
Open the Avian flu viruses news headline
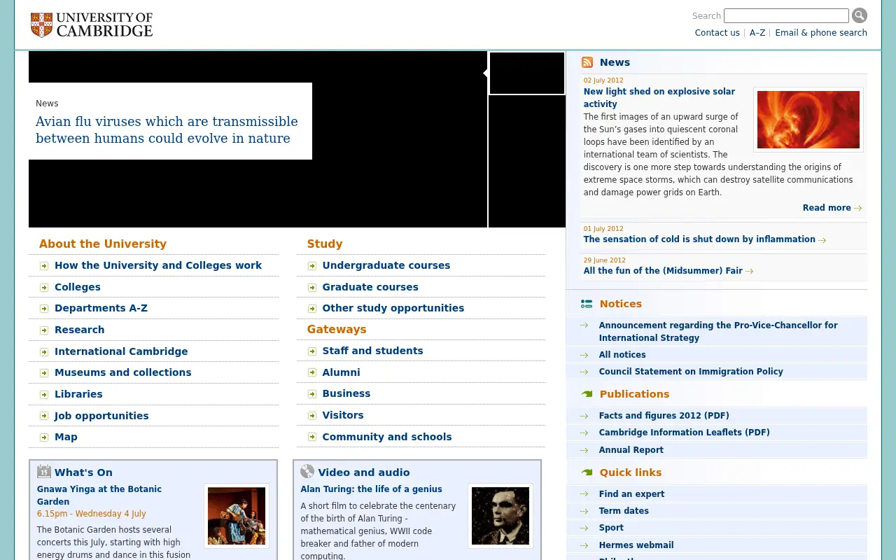pyautogui.click(x=167, y=130)
